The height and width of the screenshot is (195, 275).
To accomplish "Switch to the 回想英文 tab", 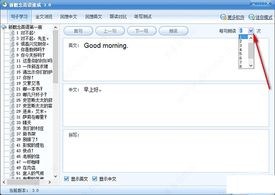I will point(93,16).
